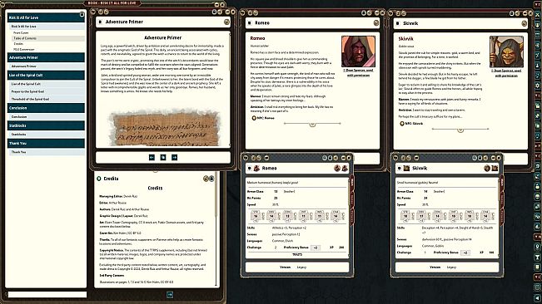
Task: Click round icon right of Adventure Primer title
Action: (226, 22)
